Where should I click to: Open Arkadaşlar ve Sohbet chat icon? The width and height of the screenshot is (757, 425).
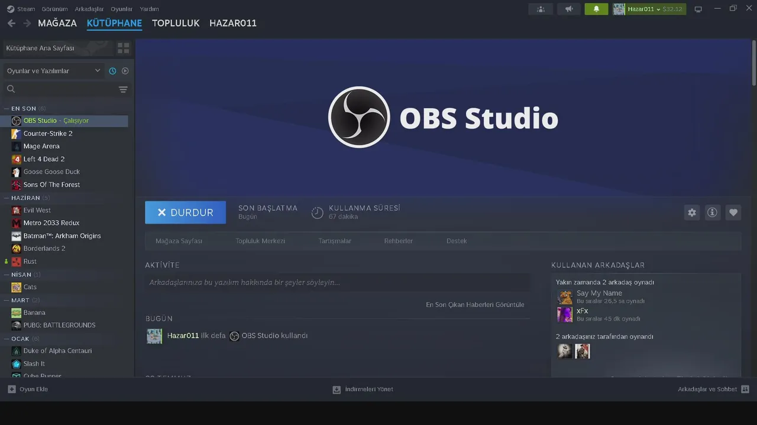(745, 389)
